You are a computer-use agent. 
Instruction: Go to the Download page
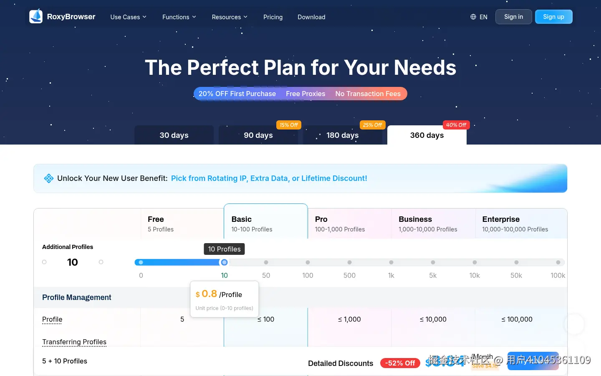tap(311, 17)
